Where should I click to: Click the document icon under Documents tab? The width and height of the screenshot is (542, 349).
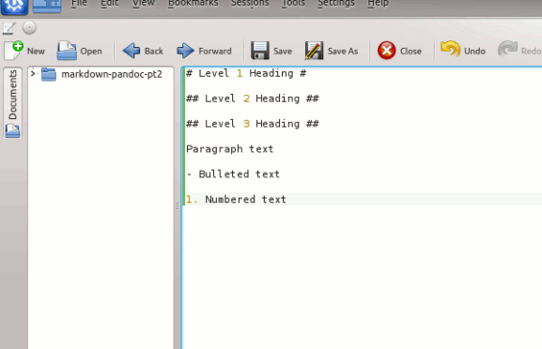click(12, 130)
